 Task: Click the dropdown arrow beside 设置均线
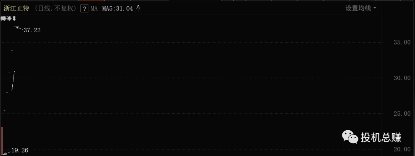pyautogui.click(x=375, y=8)
